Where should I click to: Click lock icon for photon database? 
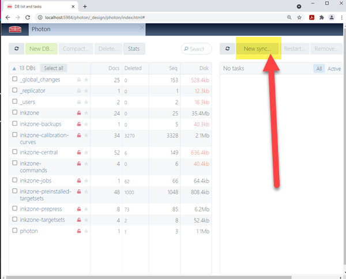[x=79, y=231]
